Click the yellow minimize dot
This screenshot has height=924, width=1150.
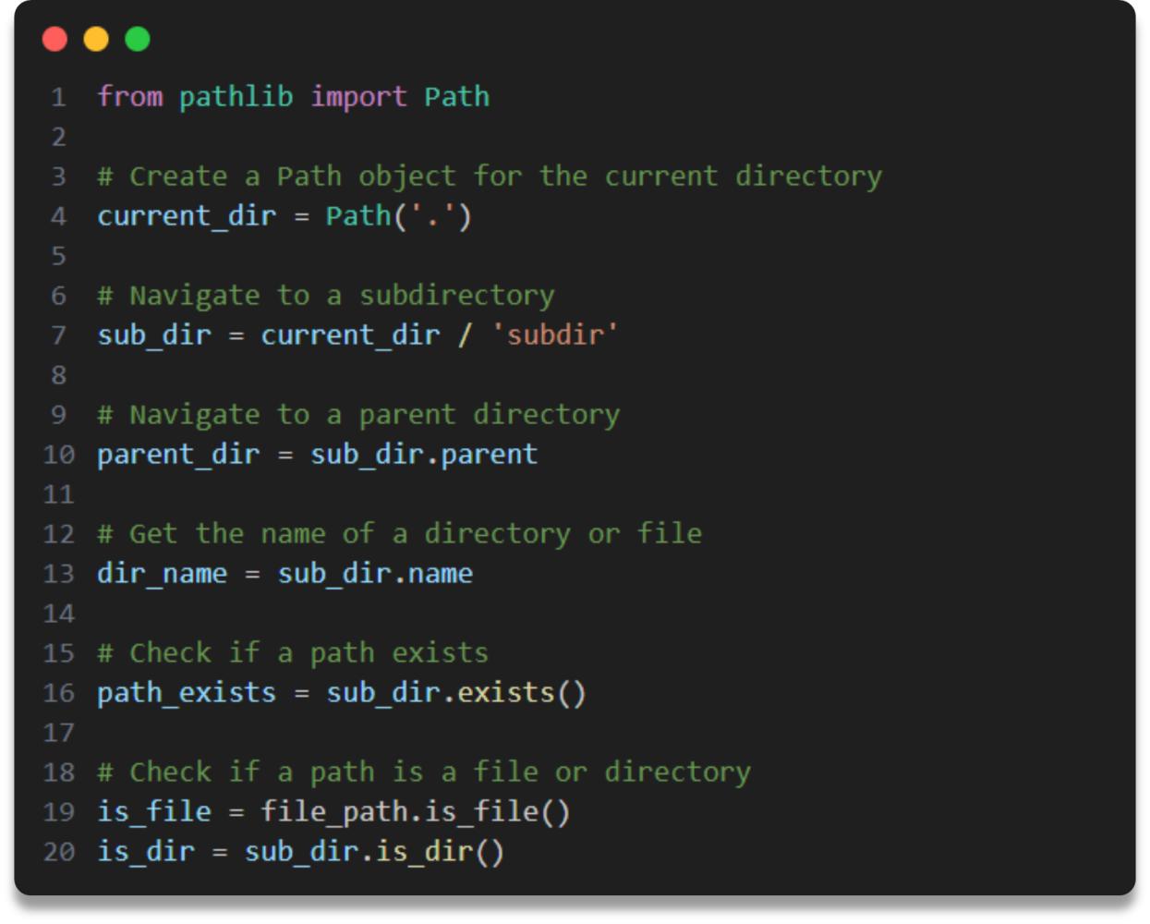(96, 39)
